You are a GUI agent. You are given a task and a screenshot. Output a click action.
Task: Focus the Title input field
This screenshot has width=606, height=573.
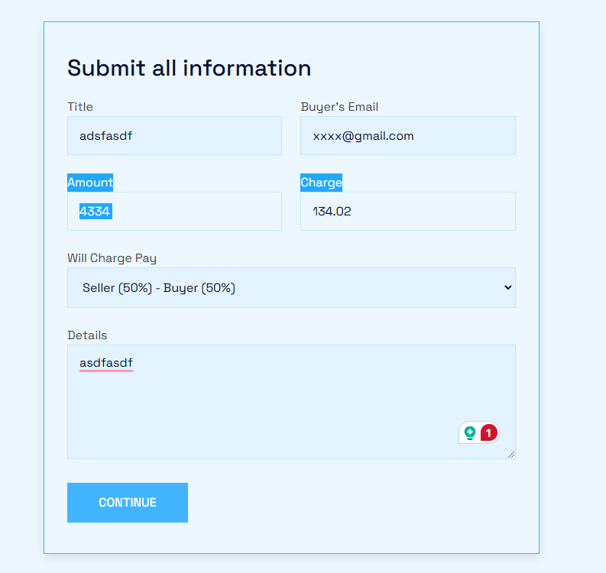coord(175,136)
